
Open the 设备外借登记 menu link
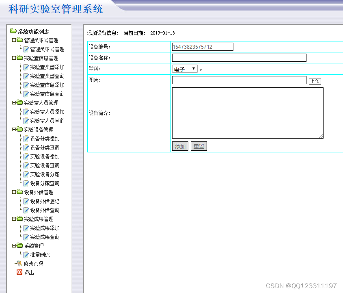(45, 201)
